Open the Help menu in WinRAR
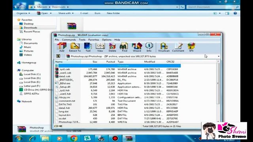 (x=117, y=39)
